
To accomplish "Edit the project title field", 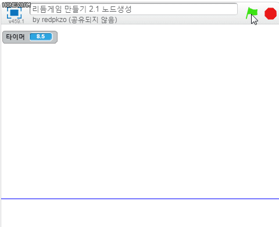I will pos(134,9).
